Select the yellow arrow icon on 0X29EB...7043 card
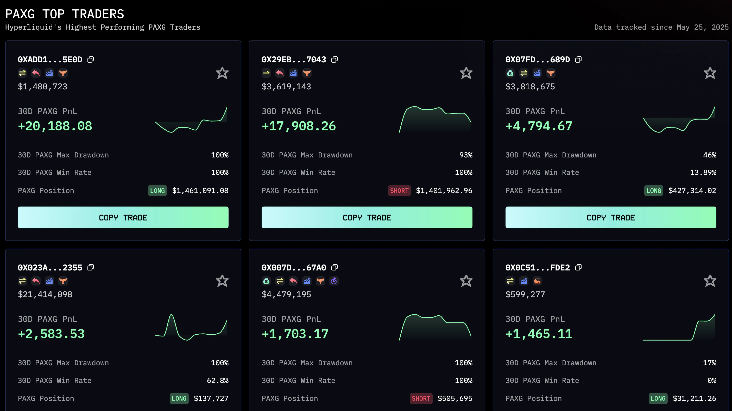 pos(266,73)
